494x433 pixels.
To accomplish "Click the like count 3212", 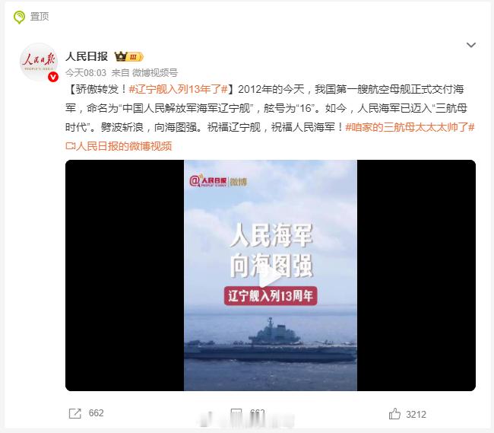I will [x=416, y=415].
